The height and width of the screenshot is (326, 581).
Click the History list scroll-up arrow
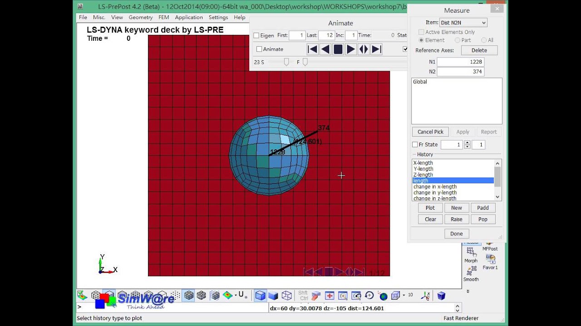point(497,163)
